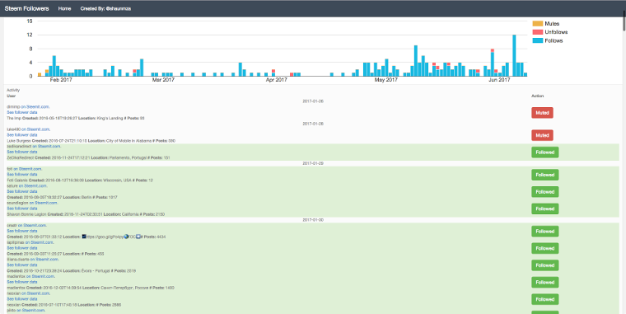
Task: Open See follower data under luke490
Action: point(22,135)
